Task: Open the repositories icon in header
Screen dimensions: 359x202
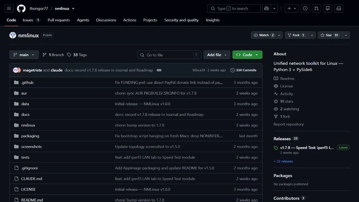Action: pos(328,8)
